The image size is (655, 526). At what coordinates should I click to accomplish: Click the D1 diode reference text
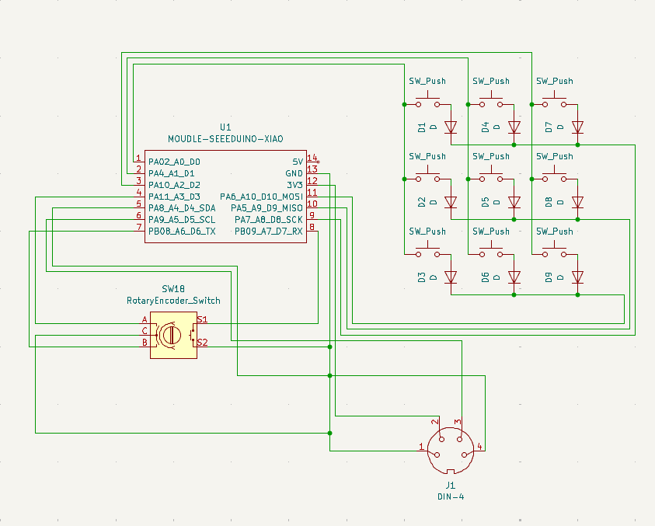(x=422, y=127)
